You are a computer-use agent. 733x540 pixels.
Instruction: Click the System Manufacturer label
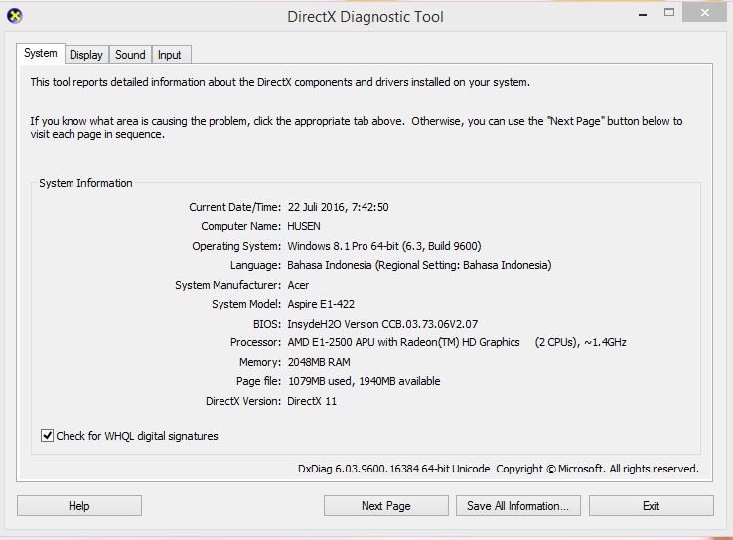[228, 285]
